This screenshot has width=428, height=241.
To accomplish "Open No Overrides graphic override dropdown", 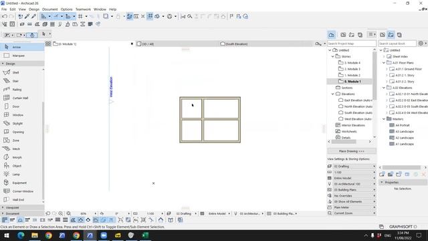I will click(354, 195).
